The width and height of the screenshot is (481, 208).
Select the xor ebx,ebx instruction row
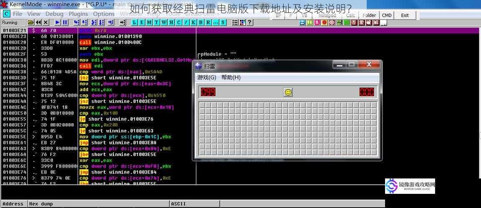(99, 48)
